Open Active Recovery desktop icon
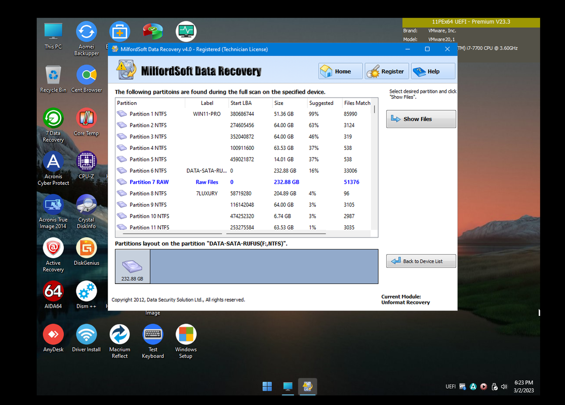 53,255
